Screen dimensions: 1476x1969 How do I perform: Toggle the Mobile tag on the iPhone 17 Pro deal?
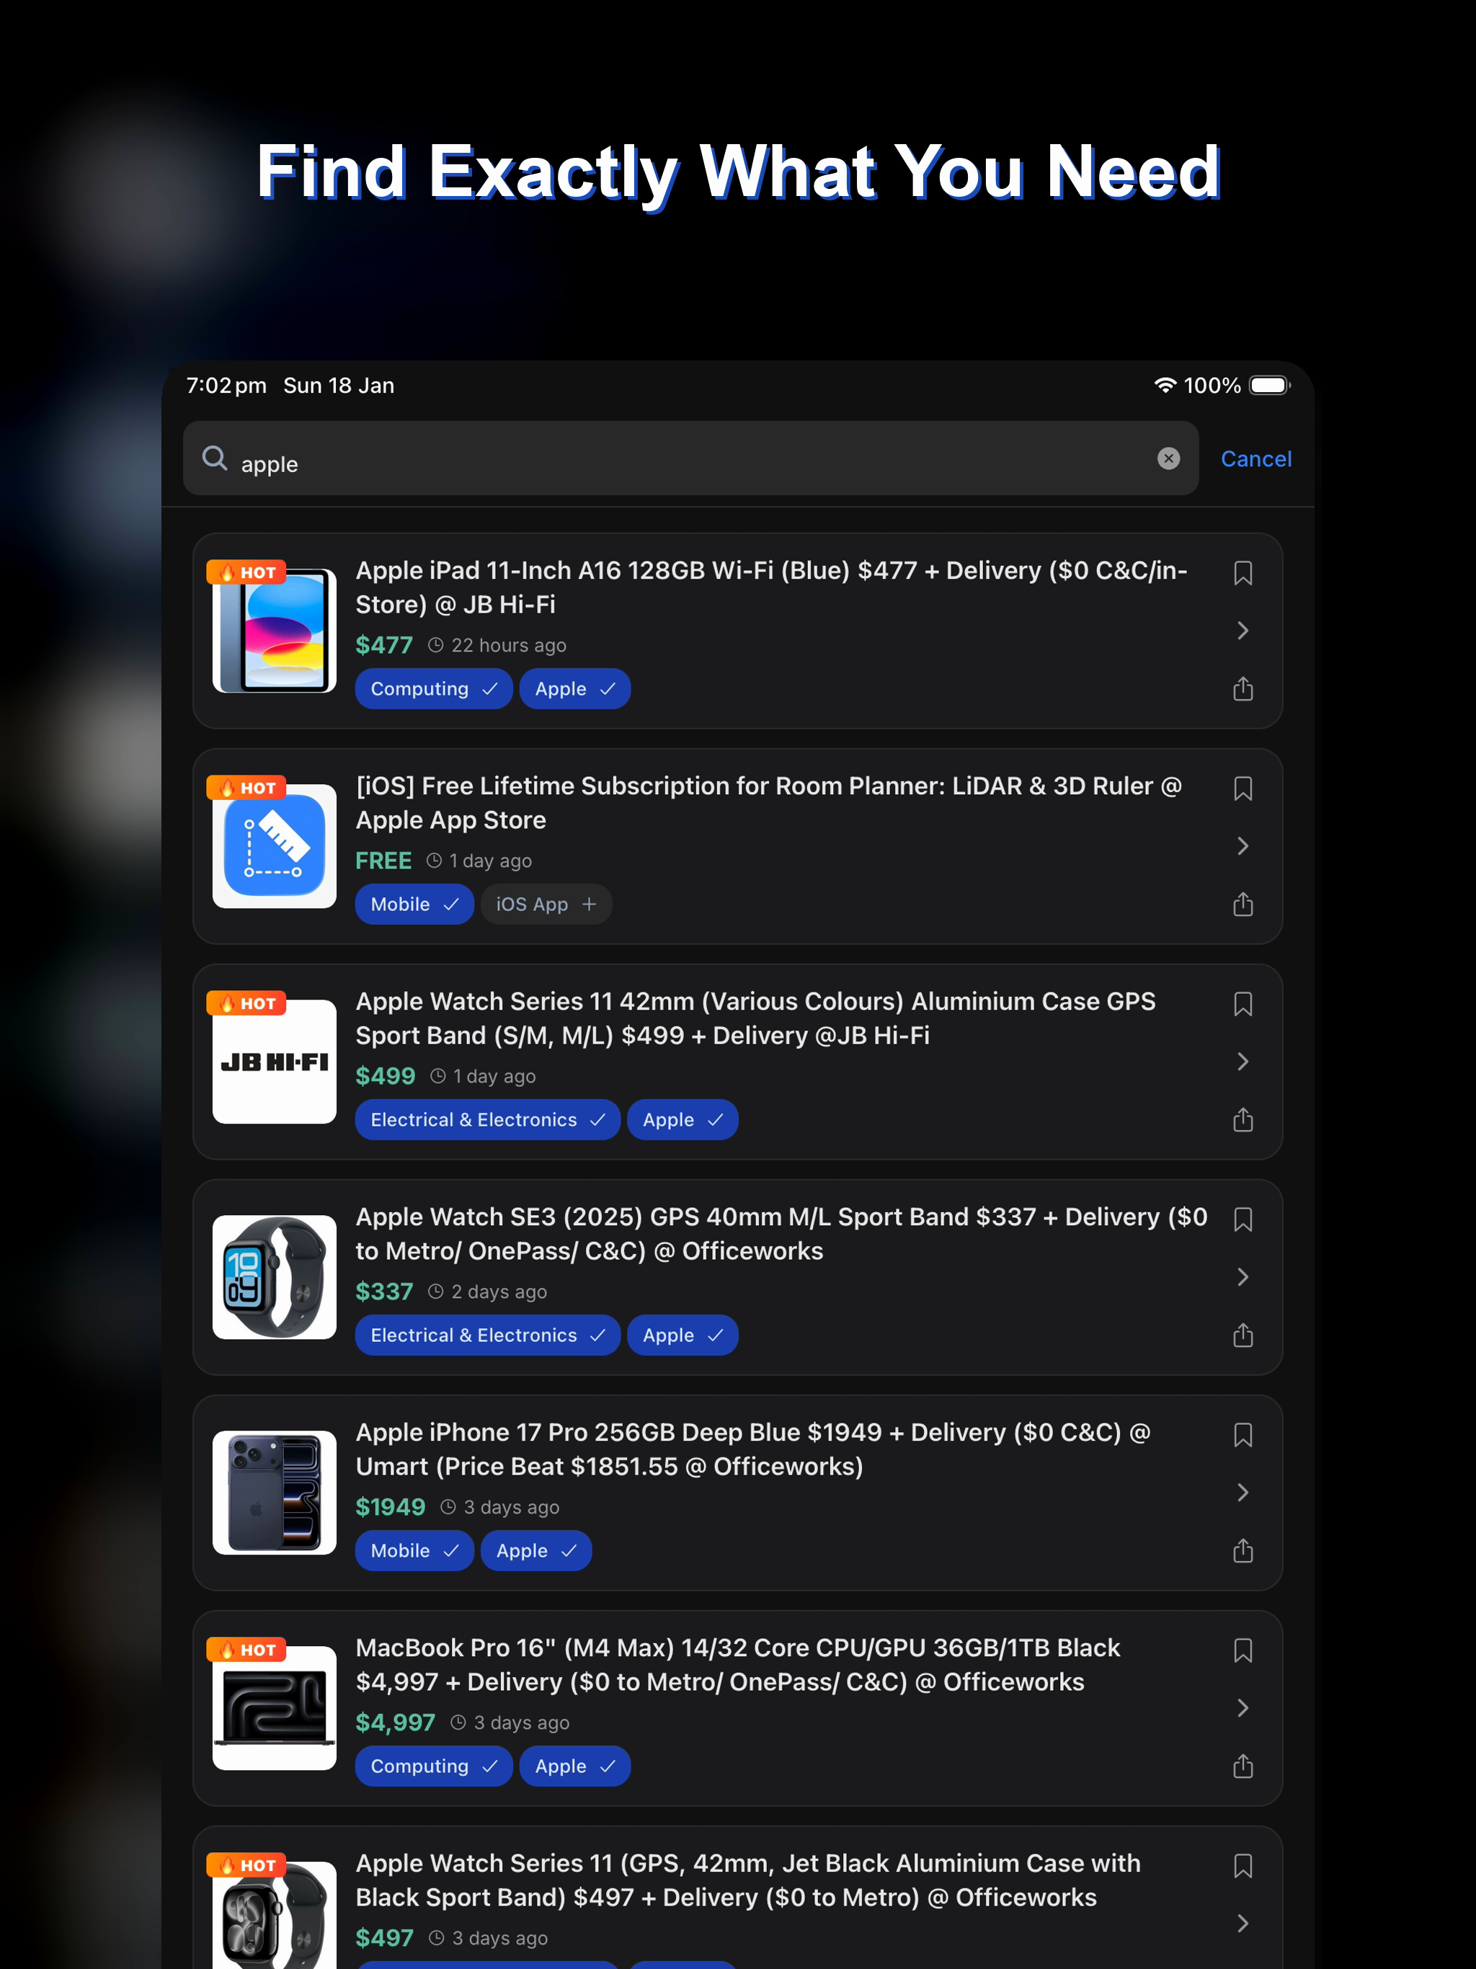tap(415, 1551)
